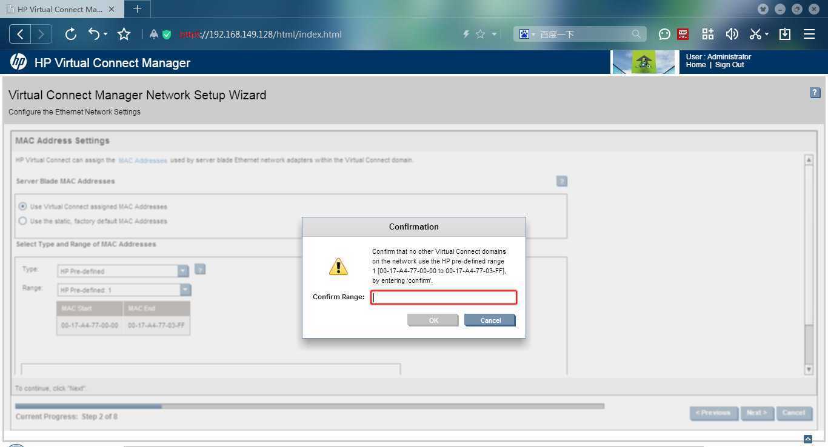
Task: Click the lightning speed-mode icon
Action: (x=466, y=35)
